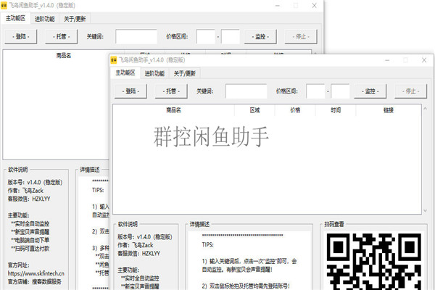Click **扫码可直达付款 line in back window
The width and height of the screenshot is (435, 290).
tap(30, 249)
